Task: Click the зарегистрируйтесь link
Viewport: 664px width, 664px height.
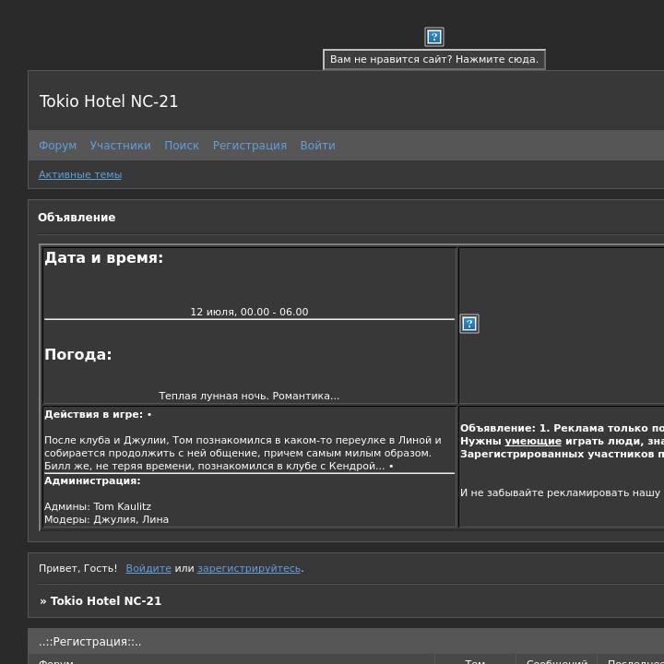Action: click(x=249, y=568)
